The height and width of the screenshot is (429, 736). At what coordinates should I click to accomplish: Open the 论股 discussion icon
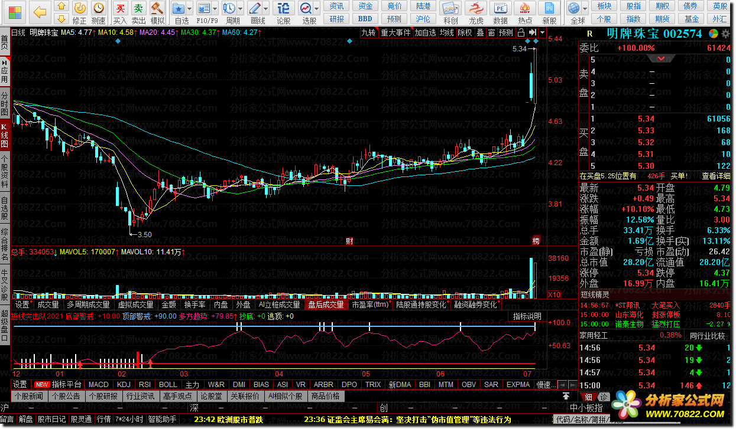pyautogui.click(x=284, y=8)
